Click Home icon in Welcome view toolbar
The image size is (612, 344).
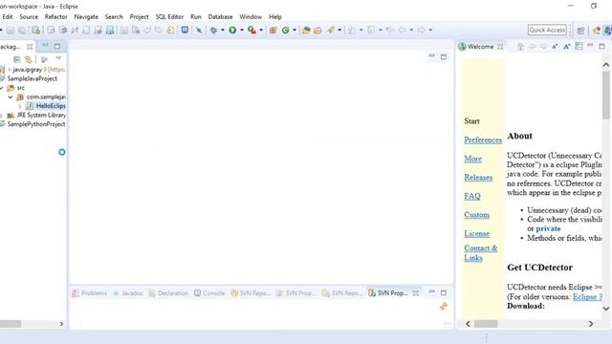[x=520, y=47]
